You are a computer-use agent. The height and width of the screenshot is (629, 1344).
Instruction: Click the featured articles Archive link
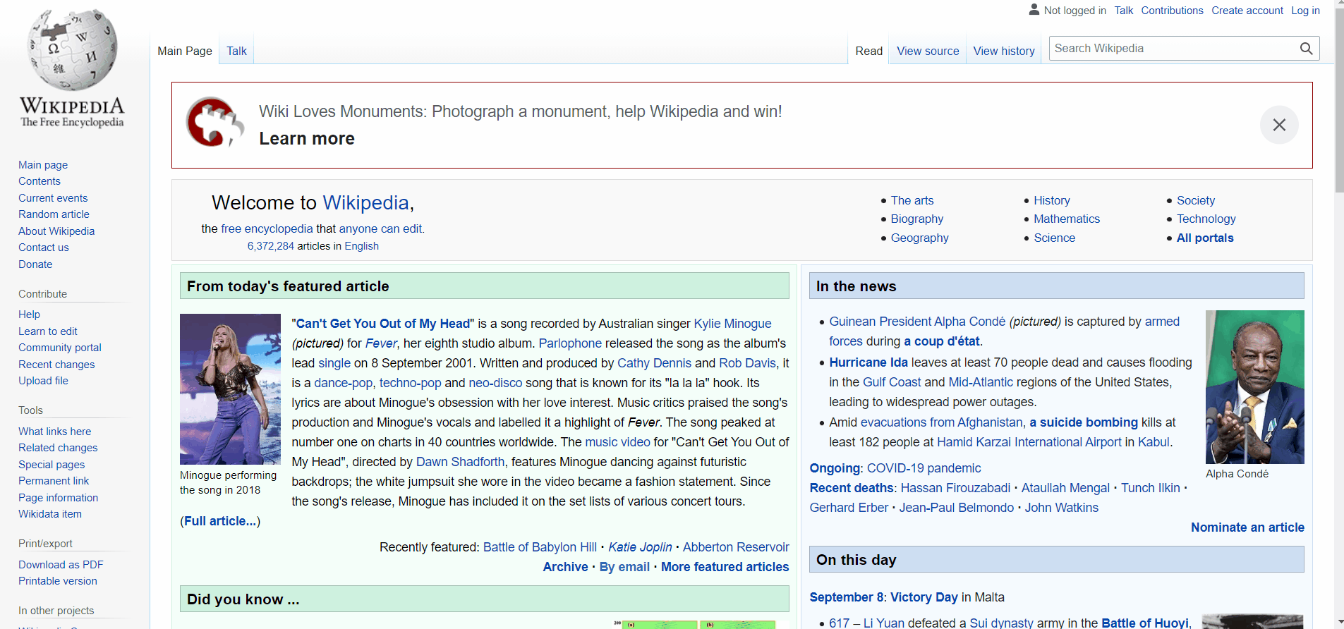[x=565, y=567]
